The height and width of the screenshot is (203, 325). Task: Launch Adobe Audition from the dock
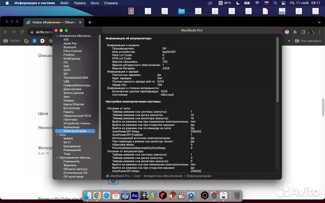coord(135,195)
